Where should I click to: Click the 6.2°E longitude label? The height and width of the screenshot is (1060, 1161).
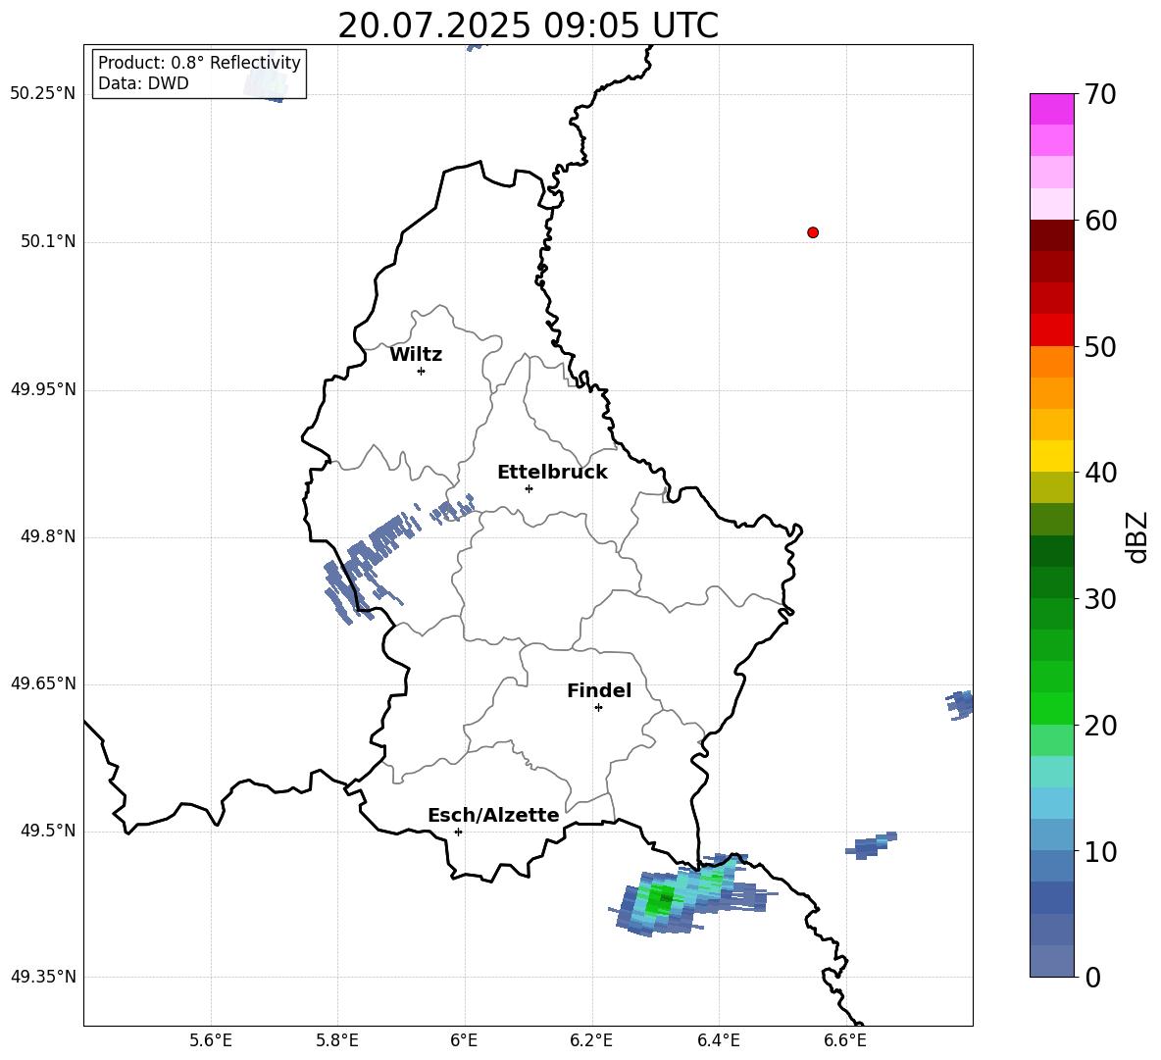tap(591, 1040)
